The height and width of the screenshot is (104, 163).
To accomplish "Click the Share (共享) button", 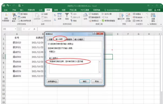I will tap(157, 10).
